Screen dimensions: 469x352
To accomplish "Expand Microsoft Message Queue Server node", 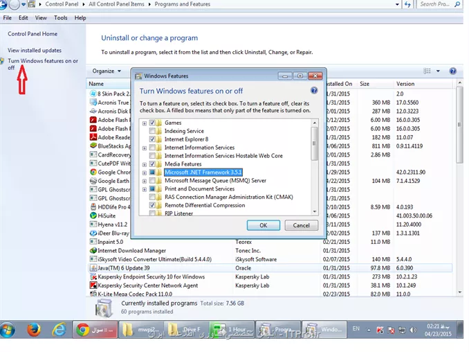I will 145,181.
